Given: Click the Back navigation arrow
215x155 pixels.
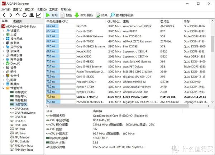Looking at the screenshot, I should click(4, 15).
